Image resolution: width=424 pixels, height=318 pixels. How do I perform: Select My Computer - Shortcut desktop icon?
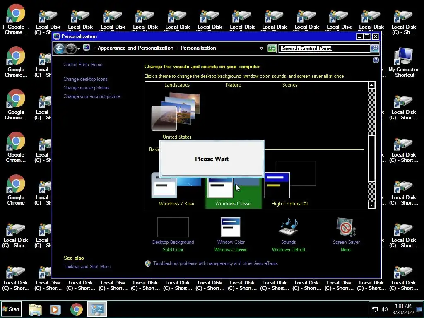tap(403, 63)
